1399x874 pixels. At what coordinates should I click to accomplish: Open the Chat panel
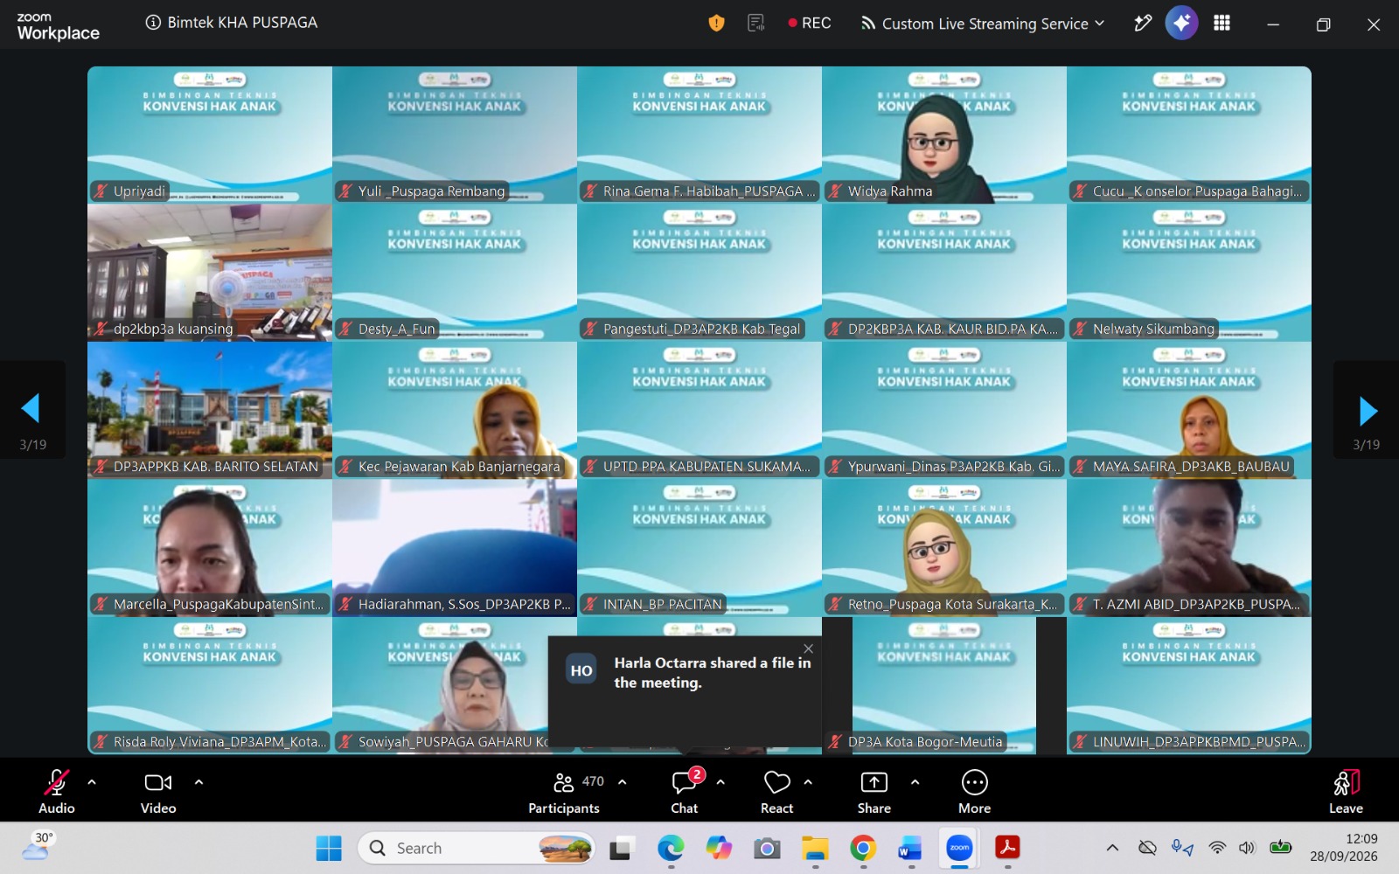coord(685,792)
